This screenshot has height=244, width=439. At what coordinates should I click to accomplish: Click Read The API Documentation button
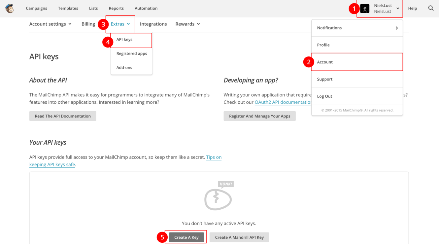tap(63, 116)
